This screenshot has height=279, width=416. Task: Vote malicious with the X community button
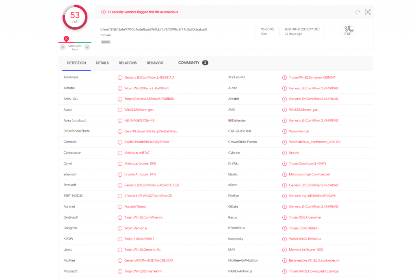point(63,47)
